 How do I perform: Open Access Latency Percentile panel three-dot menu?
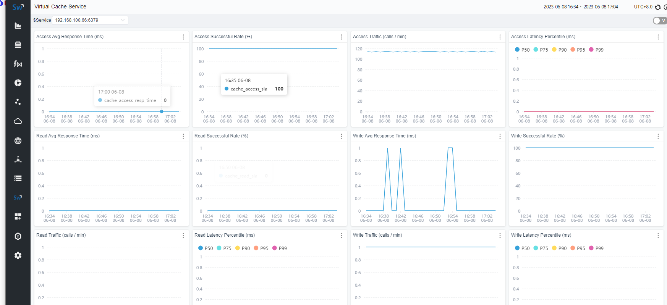click(658, 37)
